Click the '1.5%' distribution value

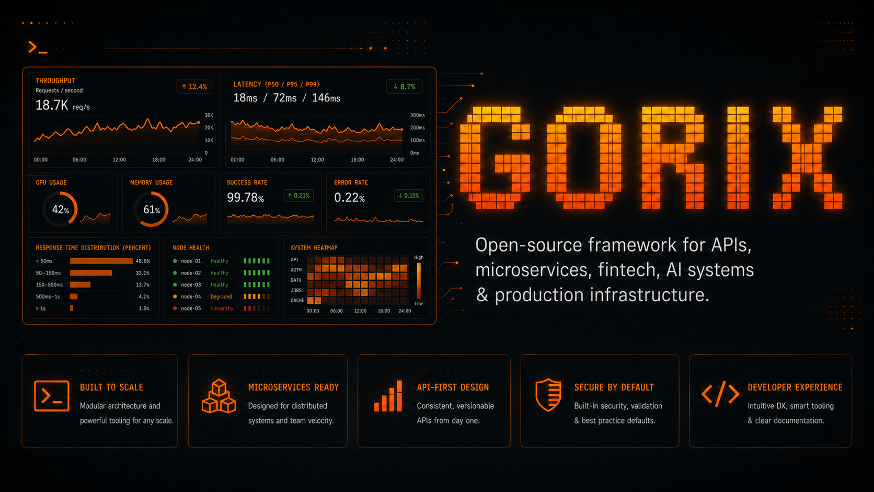coord(144,308)
